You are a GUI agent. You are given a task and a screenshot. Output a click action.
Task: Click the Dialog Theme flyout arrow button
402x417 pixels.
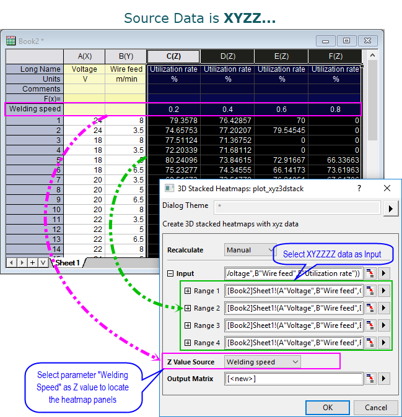pos(391,208)
